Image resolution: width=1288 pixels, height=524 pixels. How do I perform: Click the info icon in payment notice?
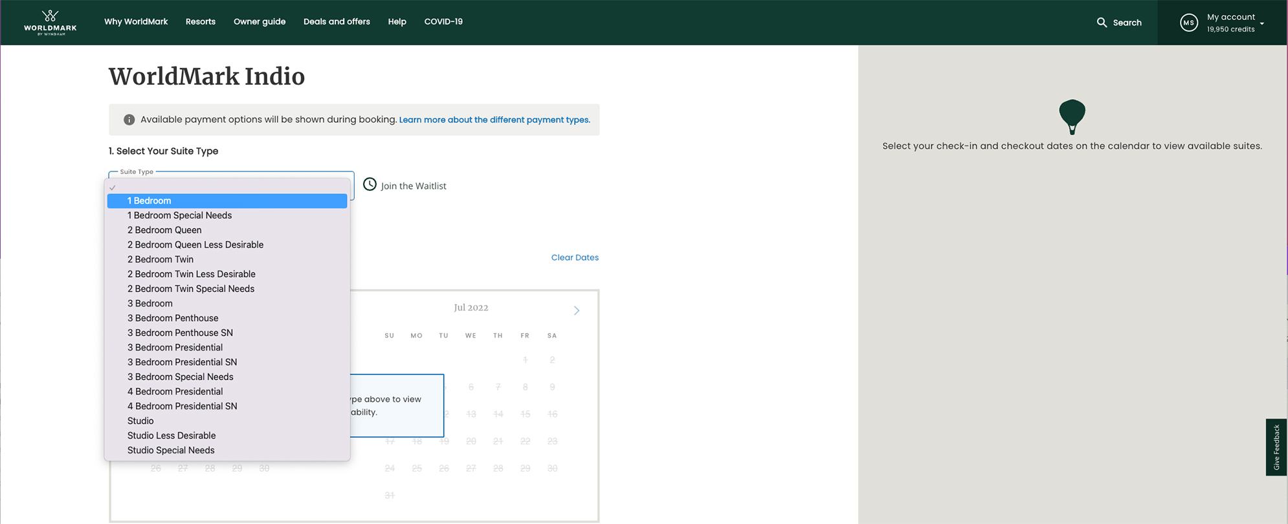tap(129, 120)
